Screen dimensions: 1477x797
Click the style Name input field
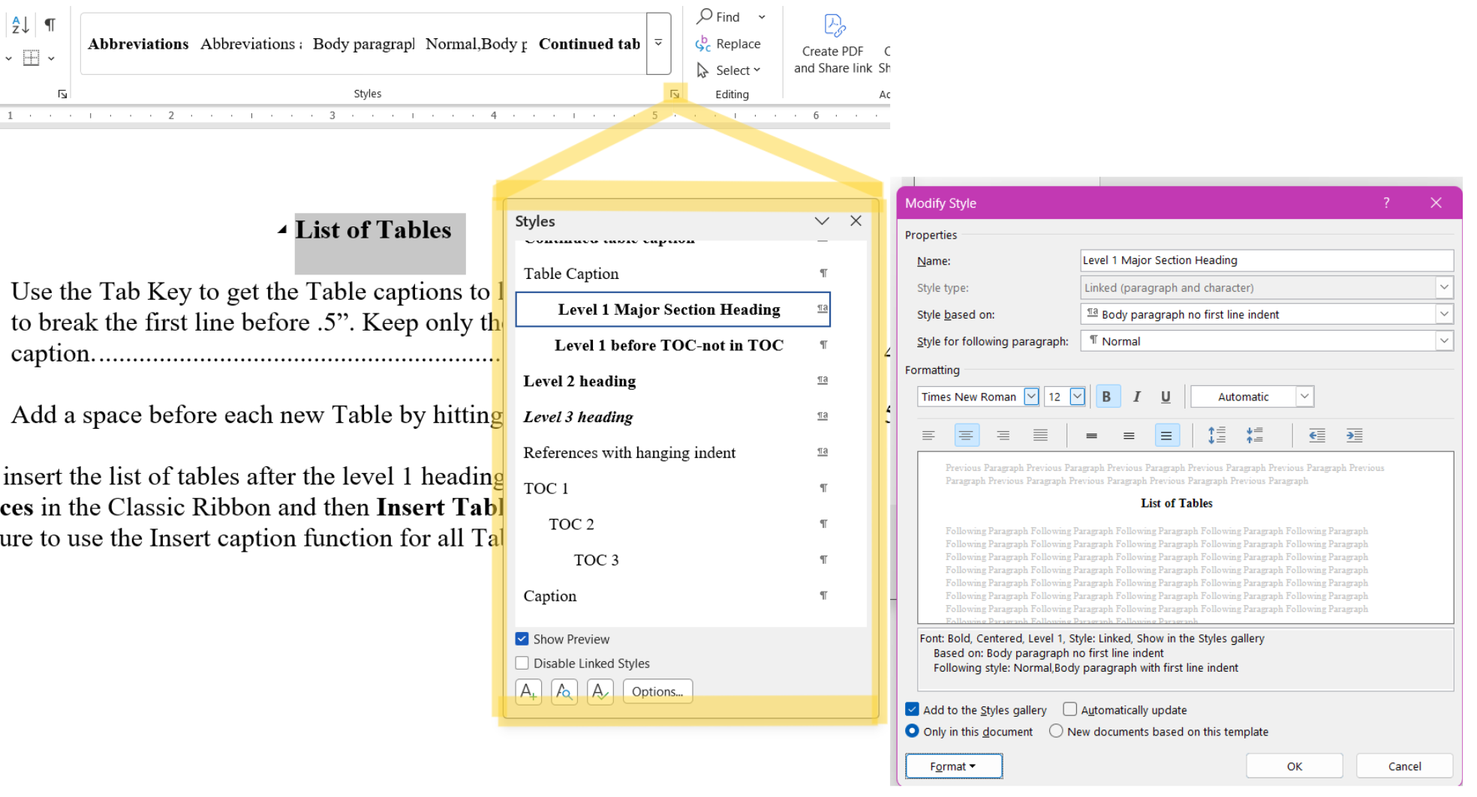pos(1265,260)
